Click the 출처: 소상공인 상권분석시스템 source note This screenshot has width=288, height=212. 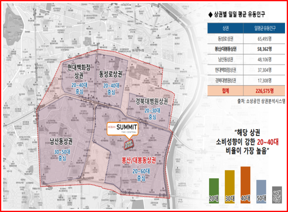point(261,101)
